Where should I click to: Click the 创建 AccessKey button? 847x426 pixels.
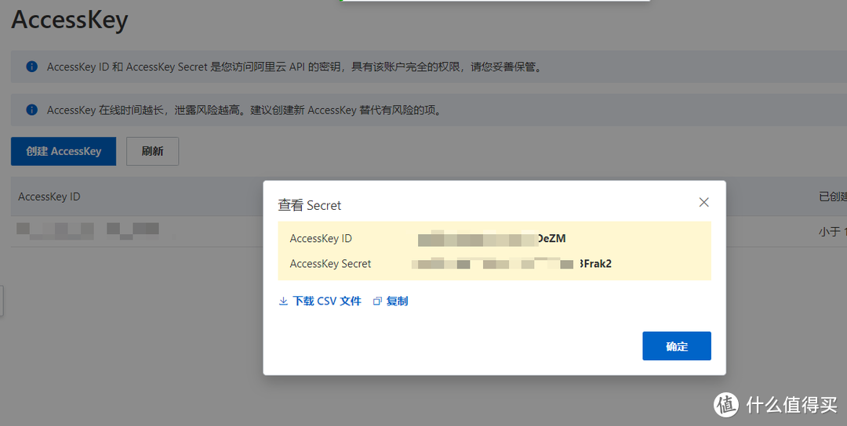click(64, 151)
